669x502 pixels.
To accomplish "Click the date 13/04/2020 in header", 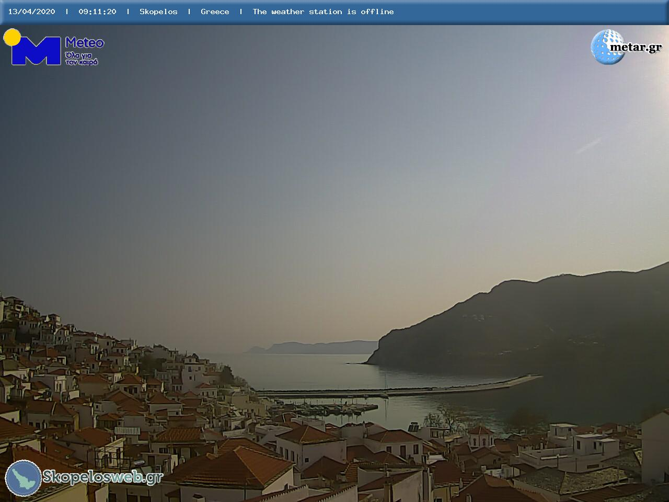I will [31, 12].
